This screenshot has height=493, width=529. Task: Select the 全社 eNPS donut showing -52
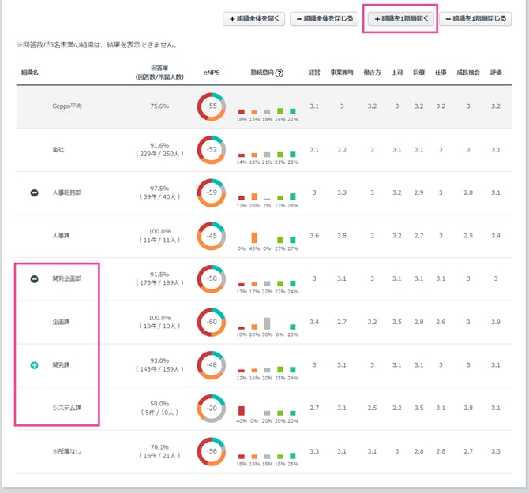(212, 150)
